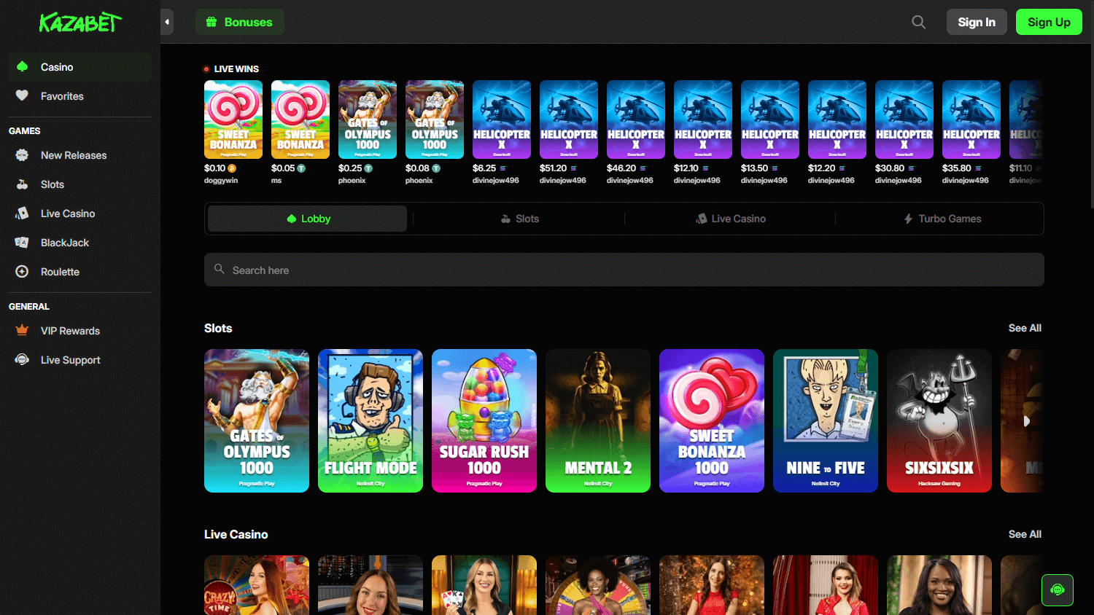
Task: Select the Live Casino sidebar icon
Action: (22, 213)
